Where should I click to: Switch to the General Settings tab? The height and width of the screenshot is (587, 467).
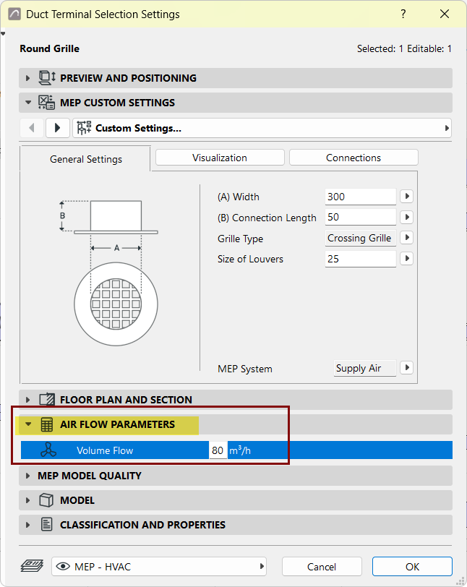click(x=86, y=159)
